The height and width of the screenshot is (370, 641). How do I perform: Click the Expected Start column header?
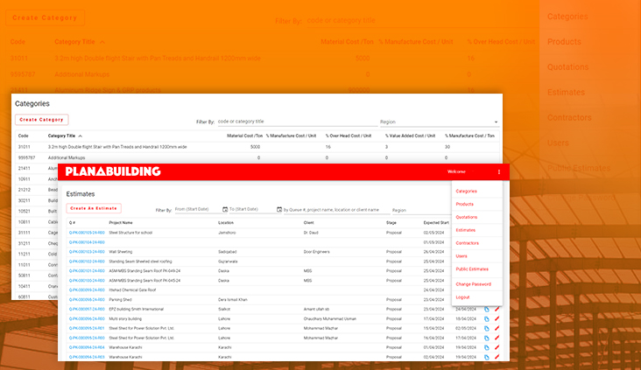(x=436, y=223)
